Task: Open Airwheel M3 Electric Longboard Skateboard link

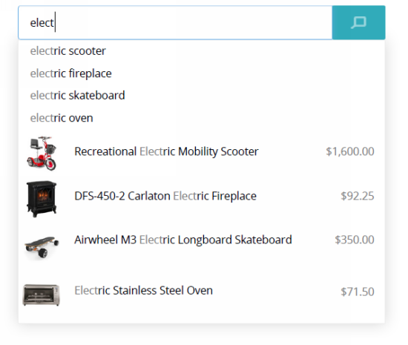Action: coord(183,240)
